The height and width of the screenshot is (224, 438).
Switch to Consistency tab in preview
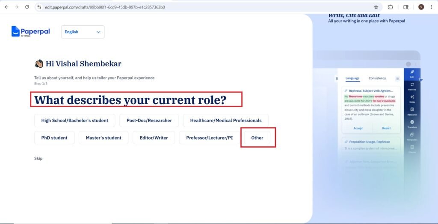tap(377, 78)
